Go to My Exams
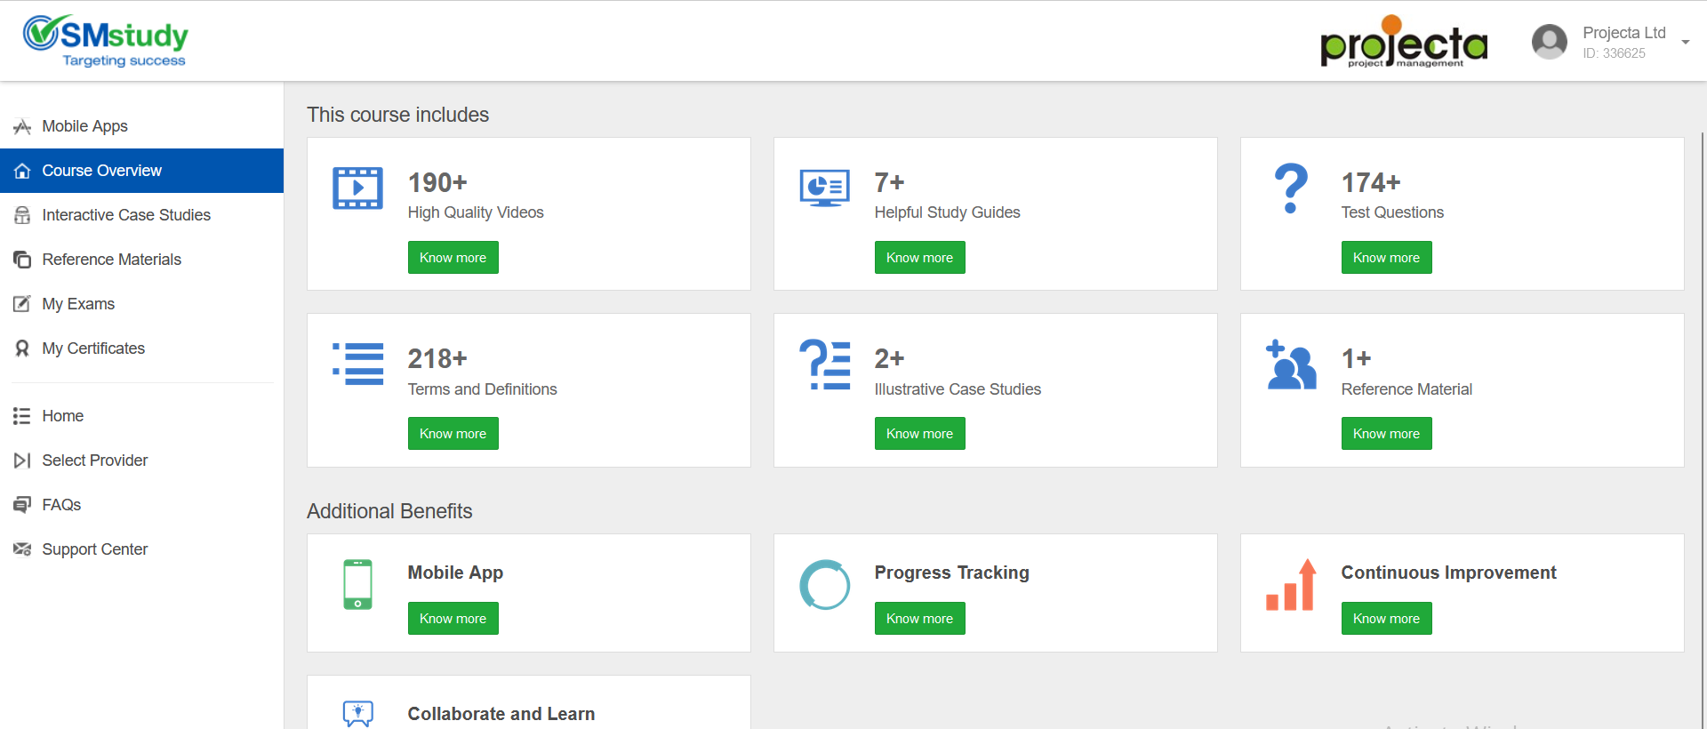Viewport: 1707px width, 729px height. [78, 304]
